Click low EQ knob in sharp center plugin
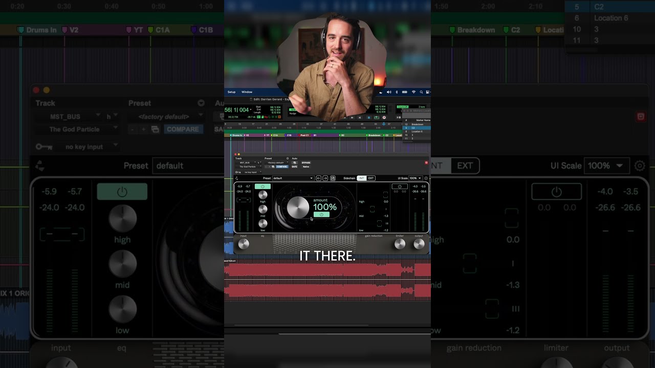This screenshot has width=655, height=368. tap(263, 223)
